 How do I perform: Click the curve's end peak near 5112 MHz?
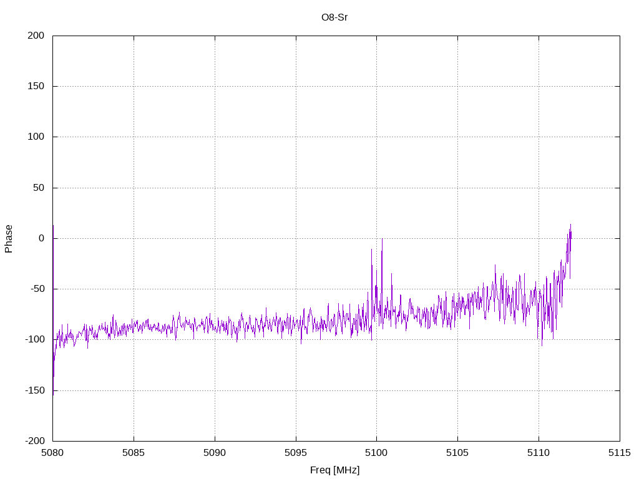tap(570, 225)
